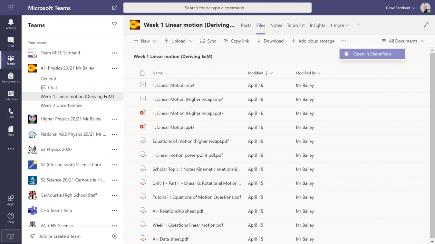Open Calls in the sidebar
This screenshot has width=435, height=244.
click(11, 114)
